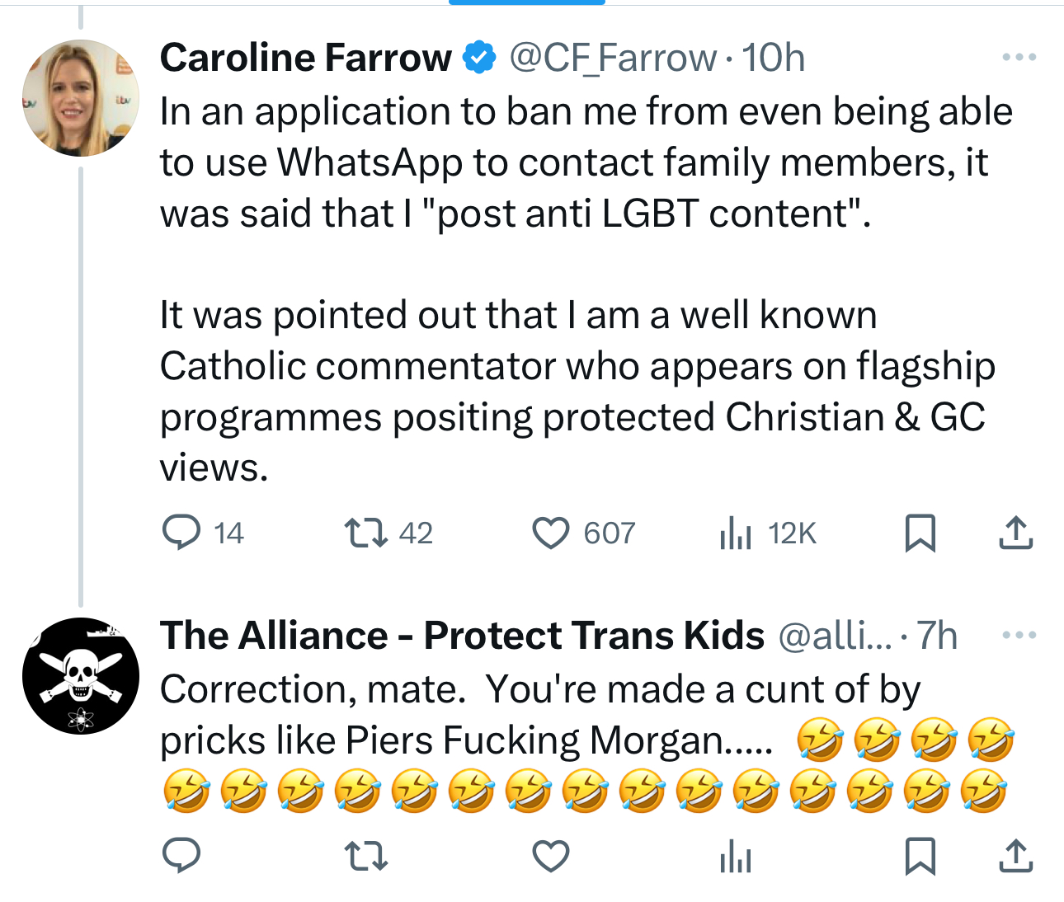
Task: Bookmark The Alliance's reply
Action: click(920, 856)
